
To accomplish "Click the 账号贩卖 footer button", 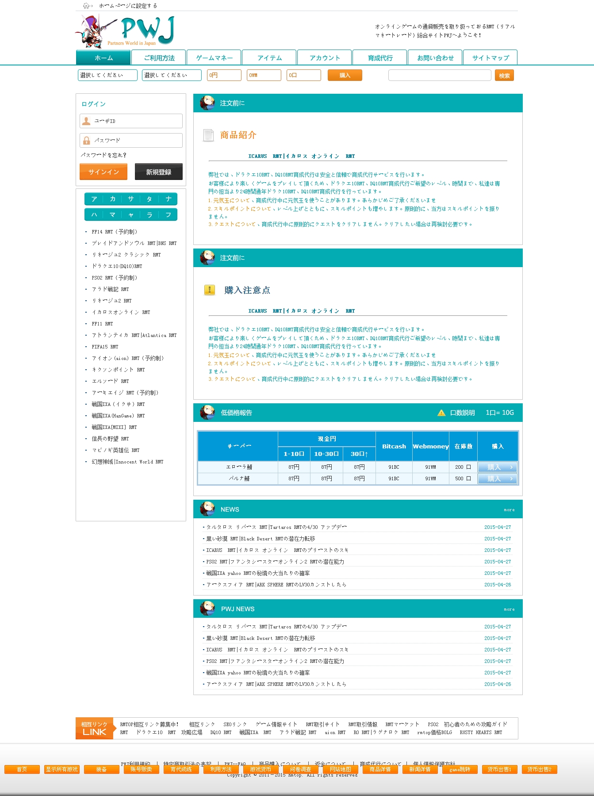I will click(142, 769).
